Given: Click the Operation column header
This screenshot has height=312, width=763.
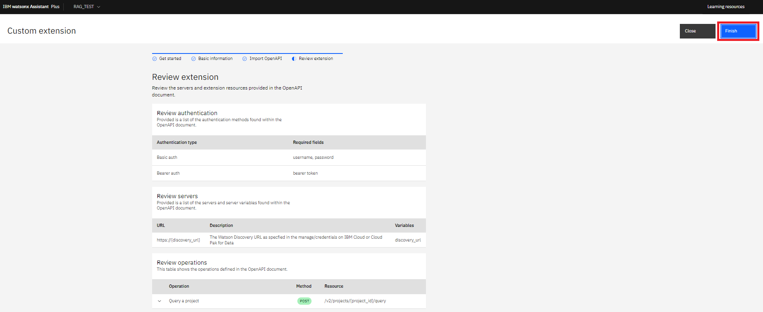Looking at the screenshot, I should [x=179, y=286].
